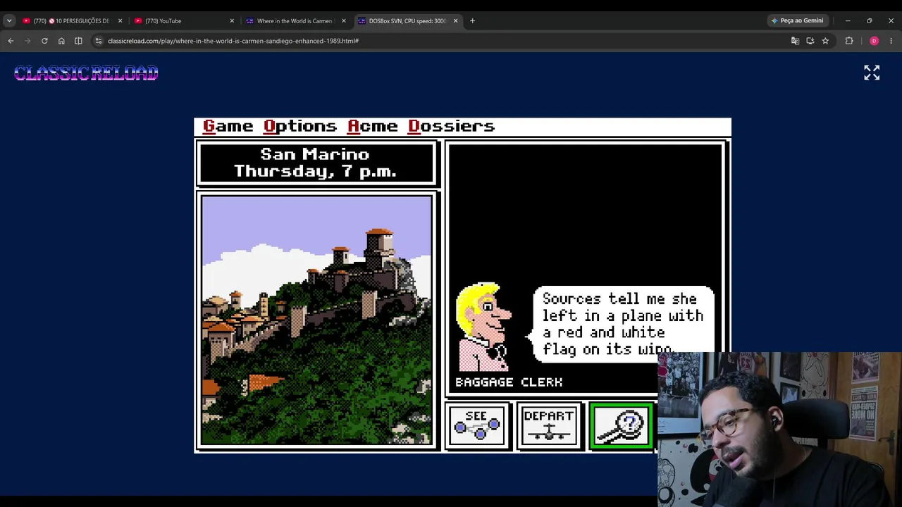The image size is (902, 507).
Task: Close the 'Where in the World is Carmen' tab
Action: click(344, 21)
